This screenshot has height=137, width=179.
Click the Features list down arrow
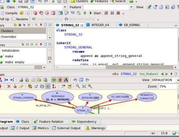[x=50, y=62]
